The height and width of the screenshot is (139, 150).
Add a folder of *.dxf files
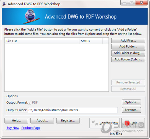click(128, 59)
